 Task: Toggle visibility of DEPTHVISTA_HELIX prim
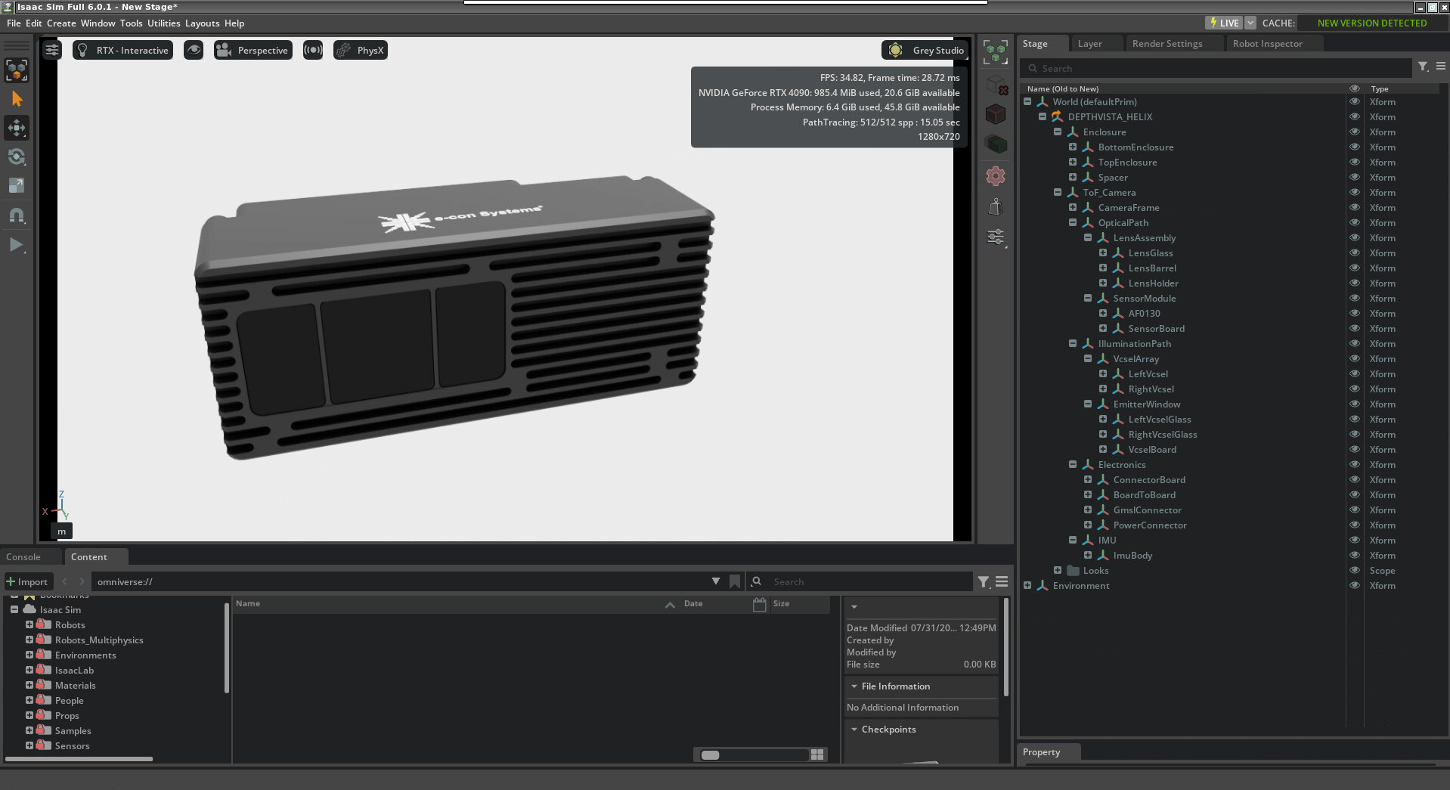[x=1355, y=117]
